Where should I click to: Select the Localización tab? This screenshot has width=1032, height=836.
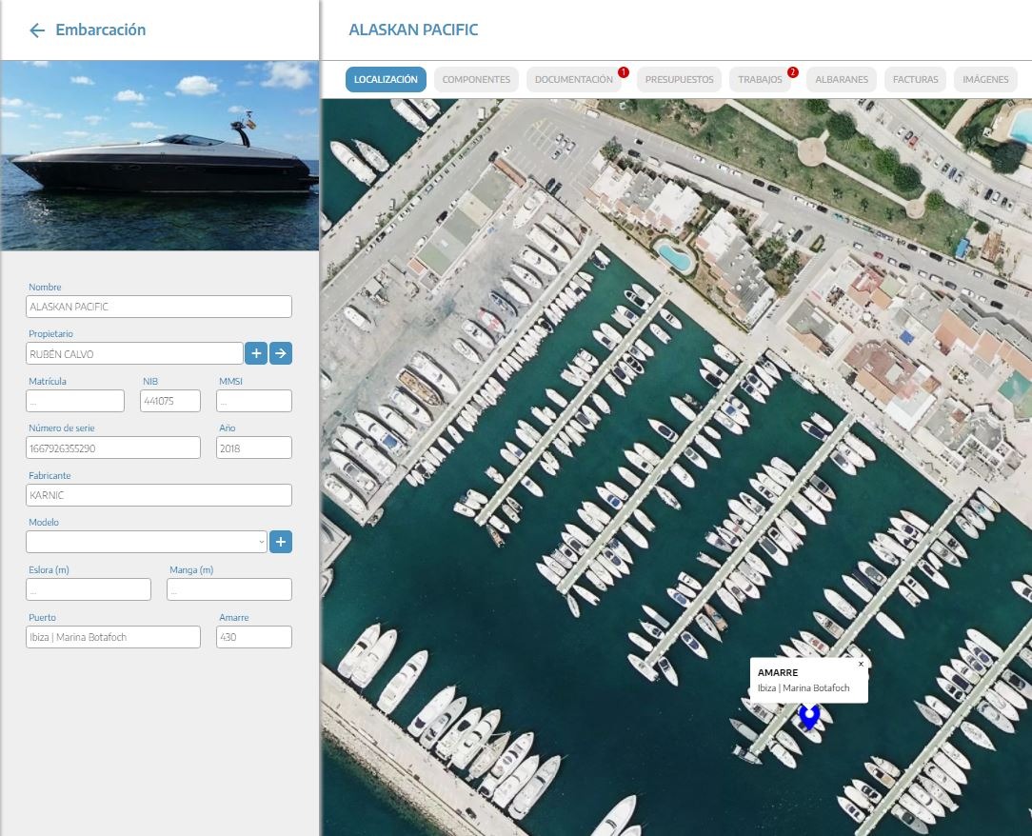pos(386,80)
